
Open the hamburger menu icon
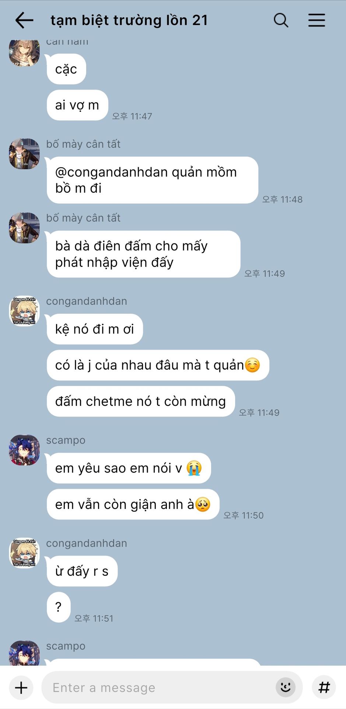coord(317,20)
